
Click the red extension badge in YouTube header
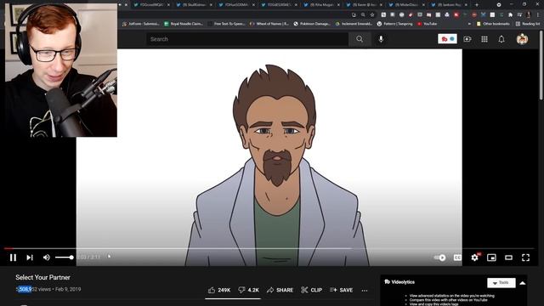[x=447, y=39]
